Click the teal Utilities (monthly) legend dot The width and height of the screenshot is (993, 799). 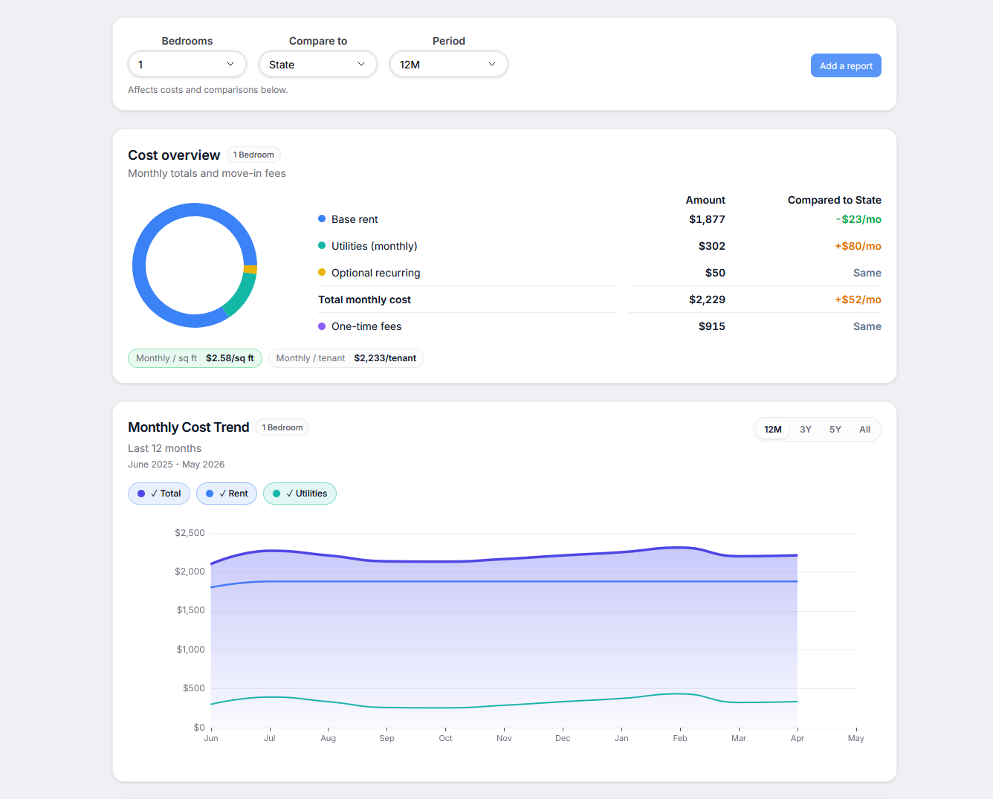click(x=322, y=245)
